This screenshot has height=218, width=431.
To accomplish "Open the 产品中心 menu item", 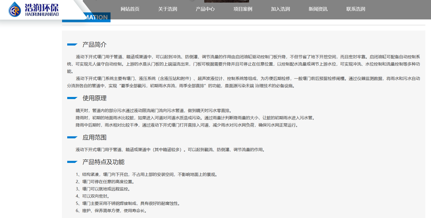I will (x=205, y=9).
